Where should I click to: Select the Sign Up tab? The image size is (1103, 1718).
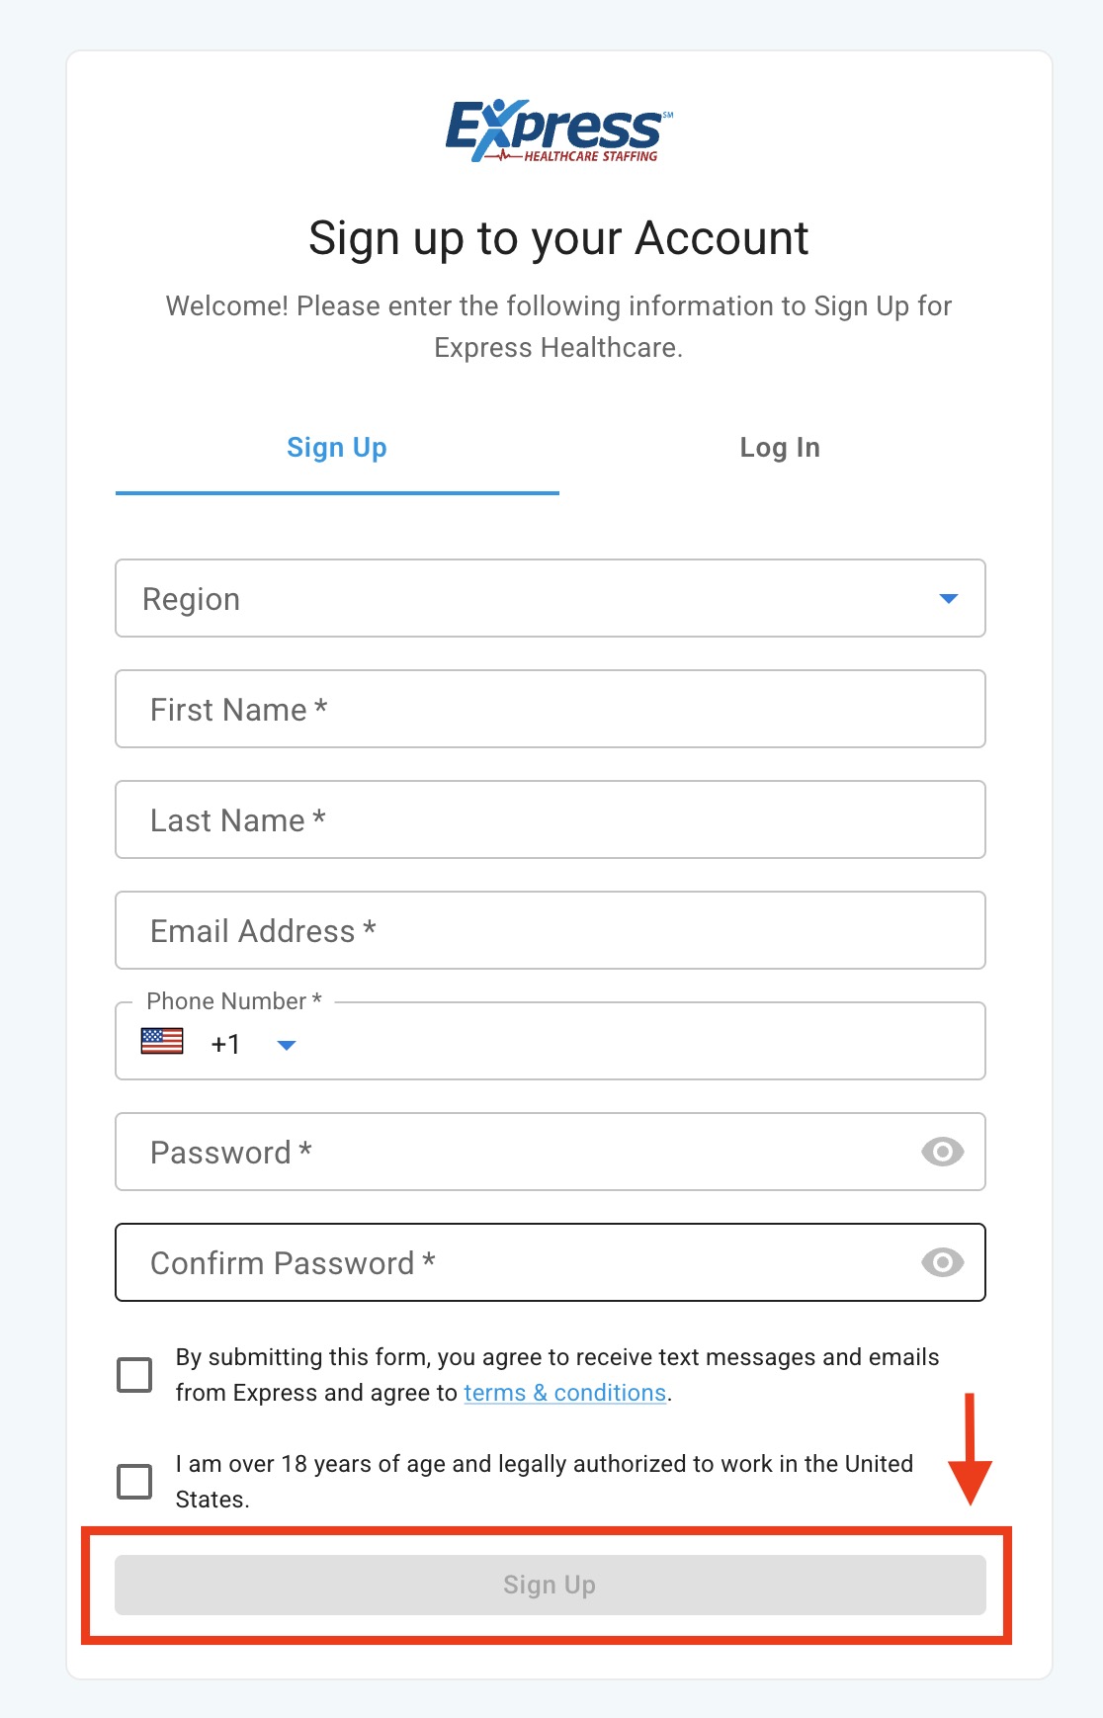337,448
